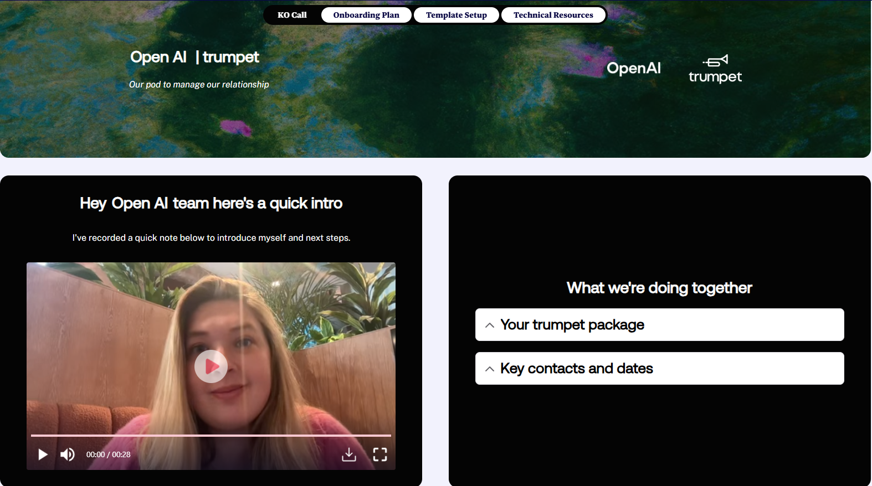The width and height of the screenshot is (872, 486).
Task: Click the video progress bar
Action: (x=211, y=436)
